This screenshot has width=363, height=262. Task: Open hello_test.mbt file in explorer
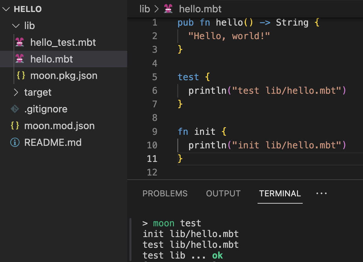click(63, 42)
